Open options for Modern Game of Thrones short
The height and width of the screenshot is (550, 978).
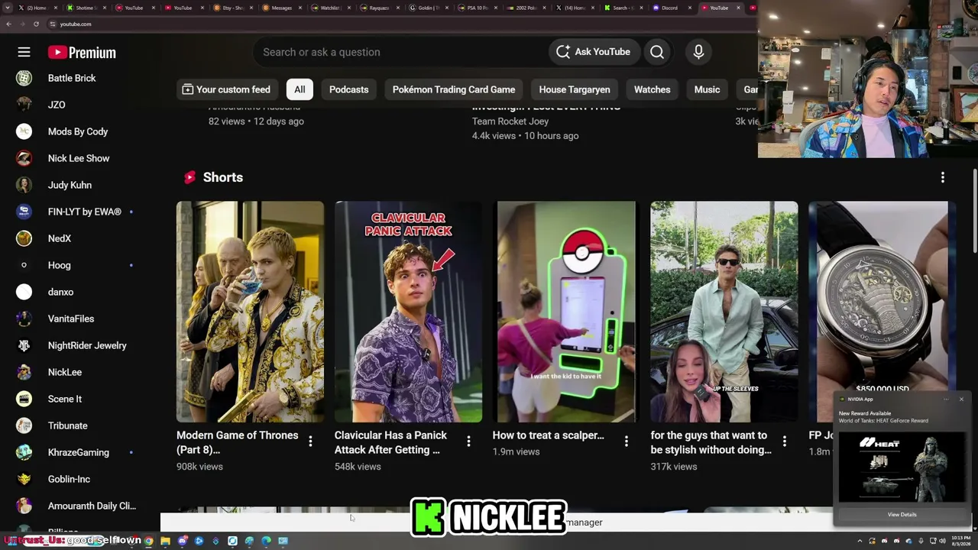(310, 441)
